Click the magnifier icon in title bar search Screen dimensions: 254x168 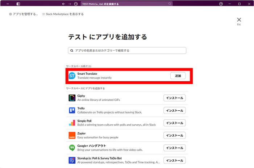(x=170, y=4)
